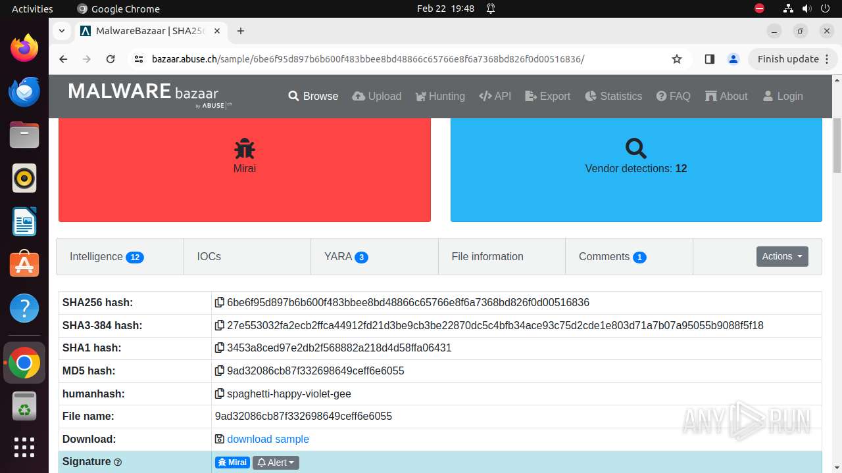Click the Signature help question-mark icon

[118, 462]
